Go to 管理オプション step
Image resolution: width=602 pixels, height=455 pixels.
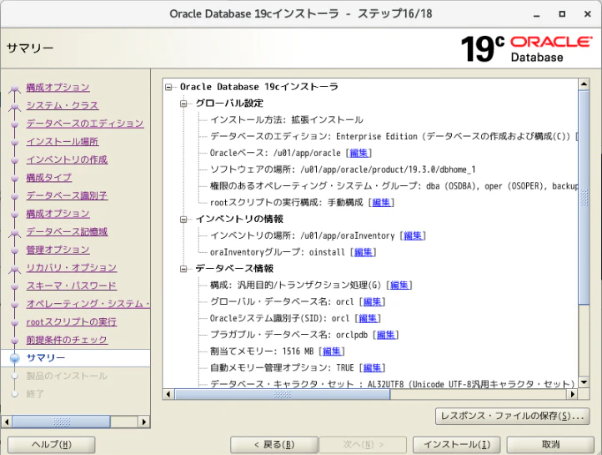tap(58, 250)
